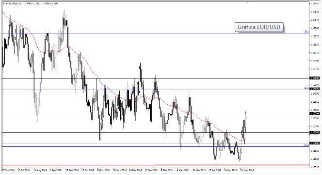Click the 17 Oct 2018 date label

[88, 170]
